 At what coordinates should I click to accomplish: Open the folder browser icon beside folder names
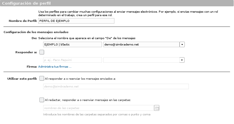(x=157, y=108)
